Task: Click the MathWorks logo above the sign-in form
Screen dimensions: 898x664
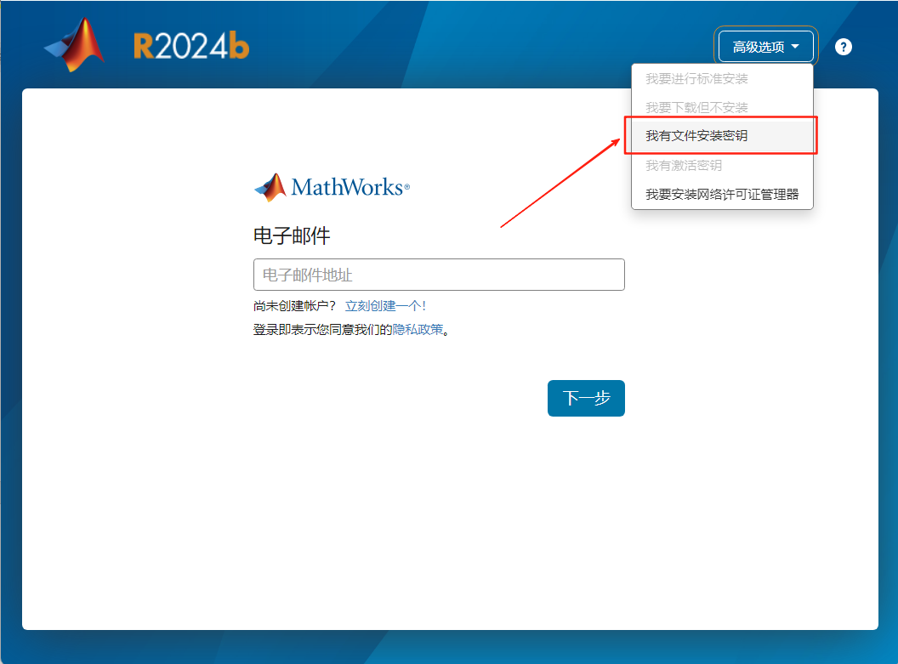Action: [331, 186]
